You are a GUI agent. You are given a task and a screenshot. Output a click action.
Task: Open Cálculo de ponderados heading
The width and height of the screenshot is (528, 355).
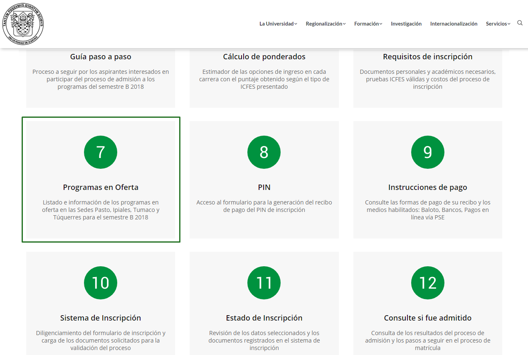pos(264,56)
